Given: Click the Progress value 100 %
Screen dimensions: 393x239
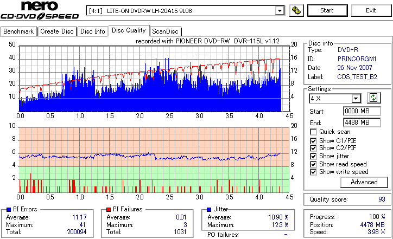Looking at the screenshot, I should click(x=377, y=217).
